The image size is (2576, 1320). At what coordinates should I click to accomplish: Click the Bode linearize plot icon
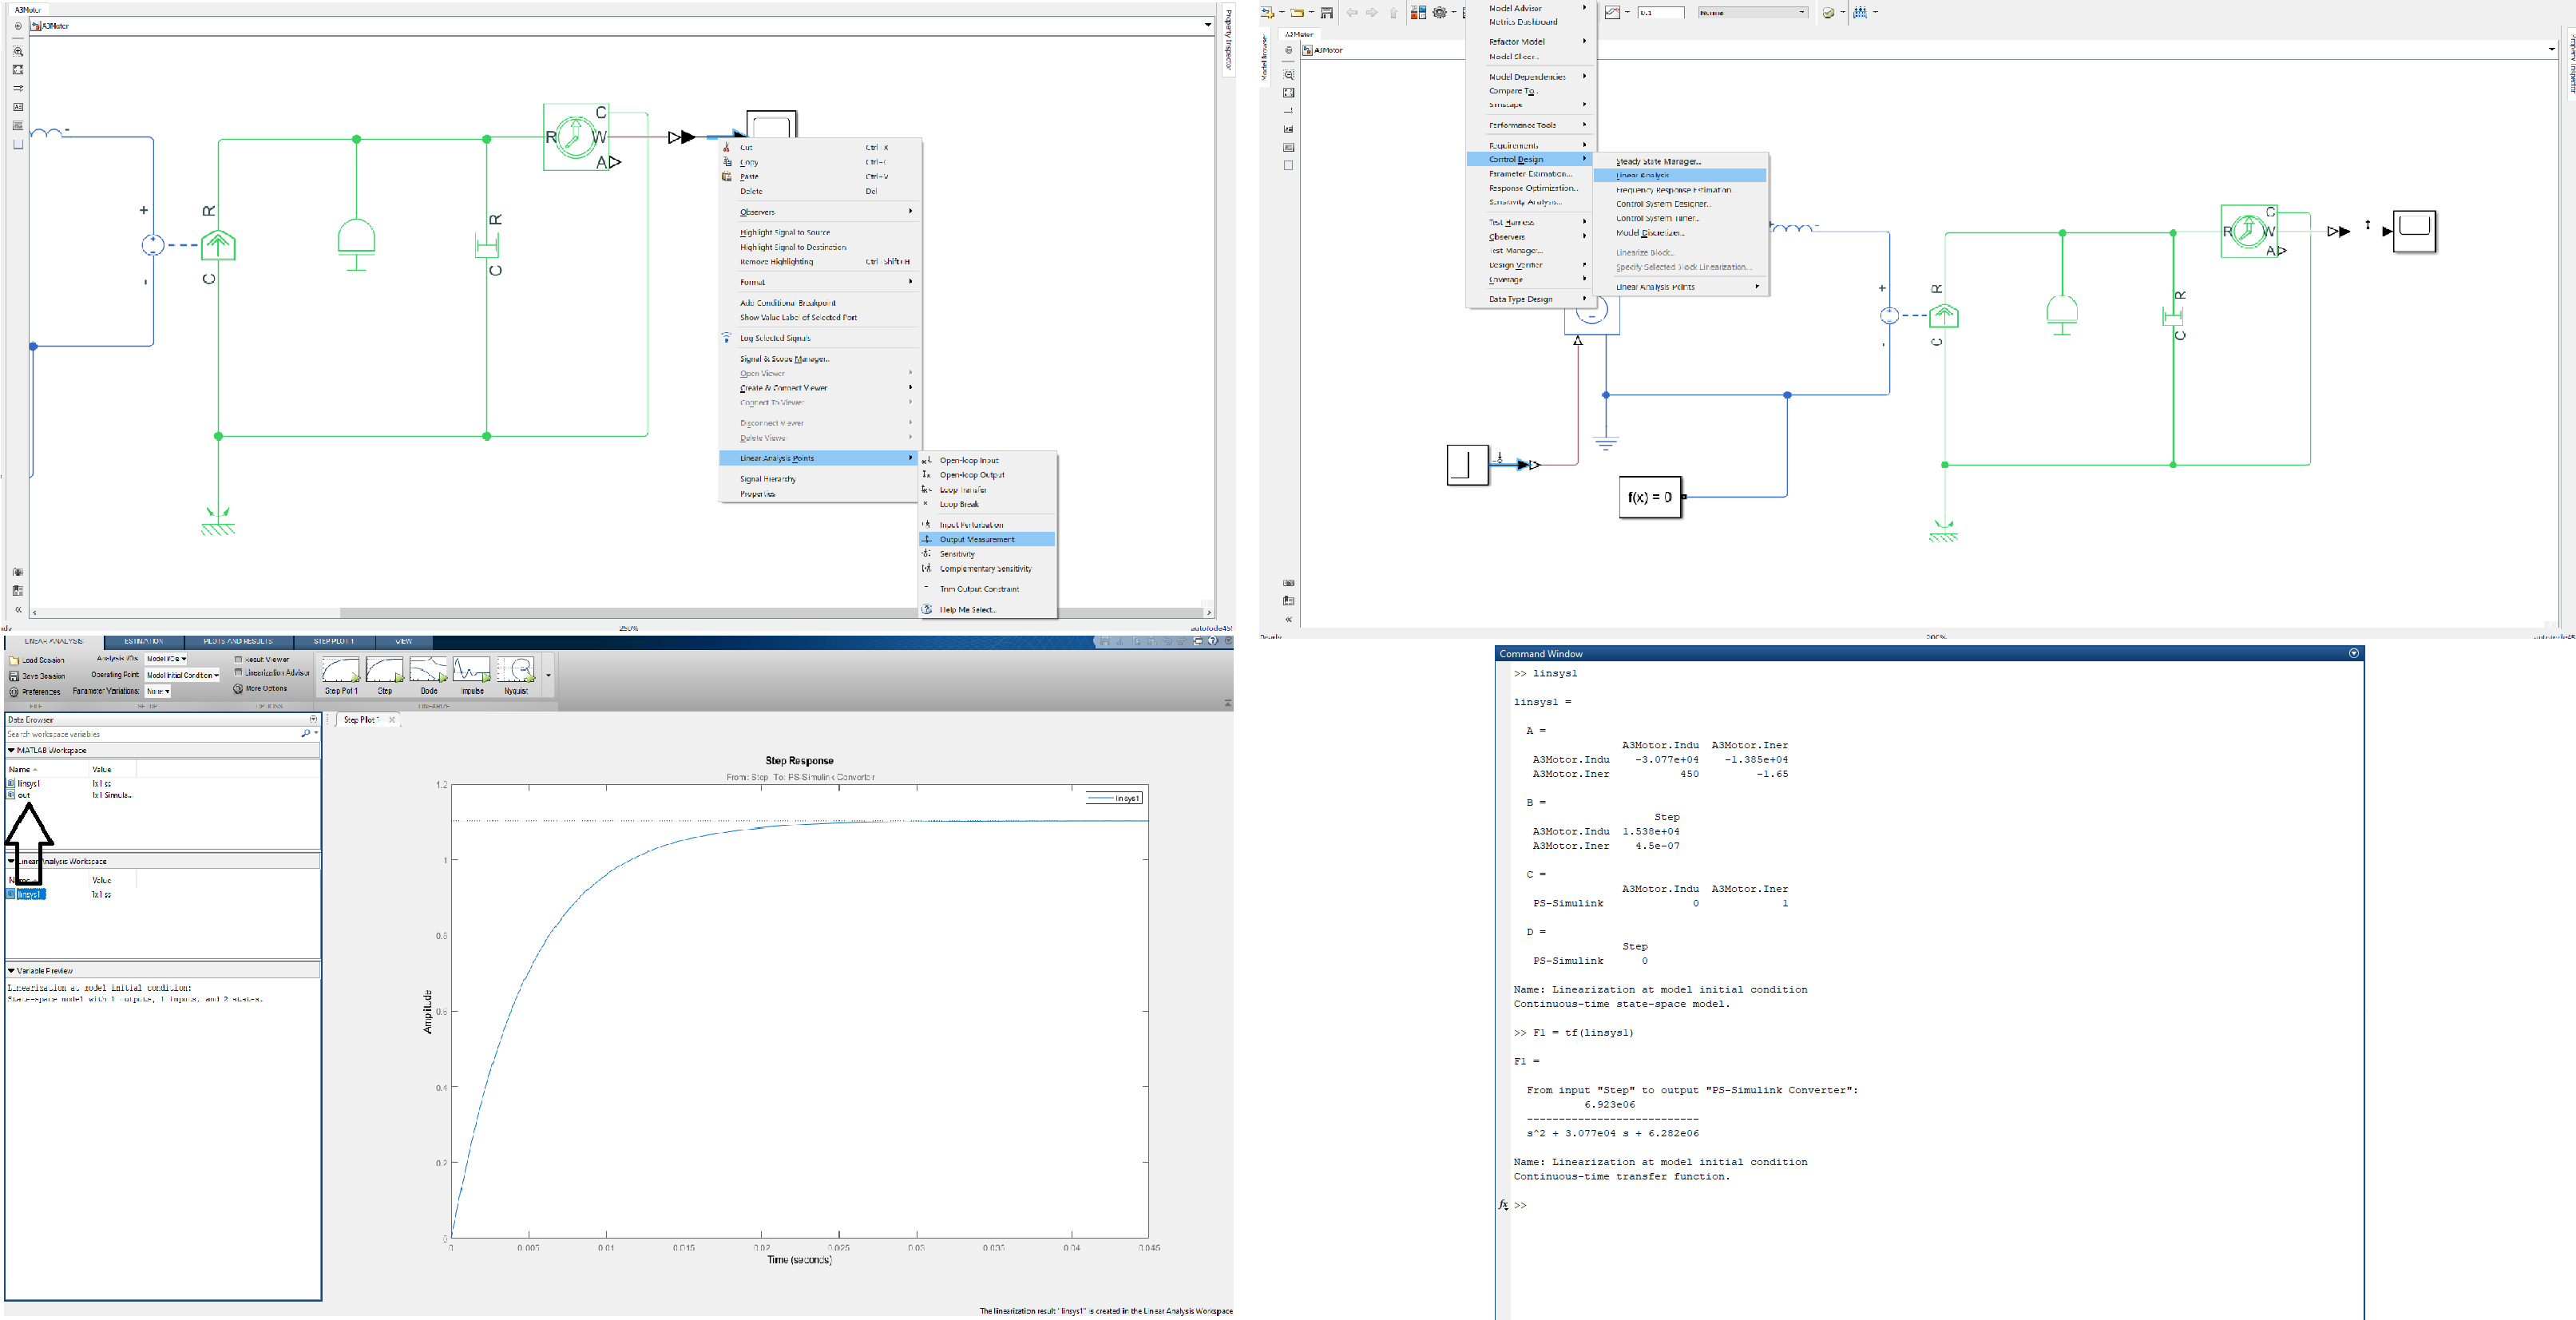click(428, 671)
